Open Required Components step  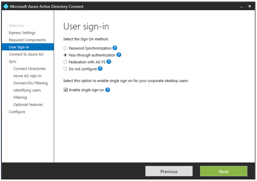[x=27, y=40]
